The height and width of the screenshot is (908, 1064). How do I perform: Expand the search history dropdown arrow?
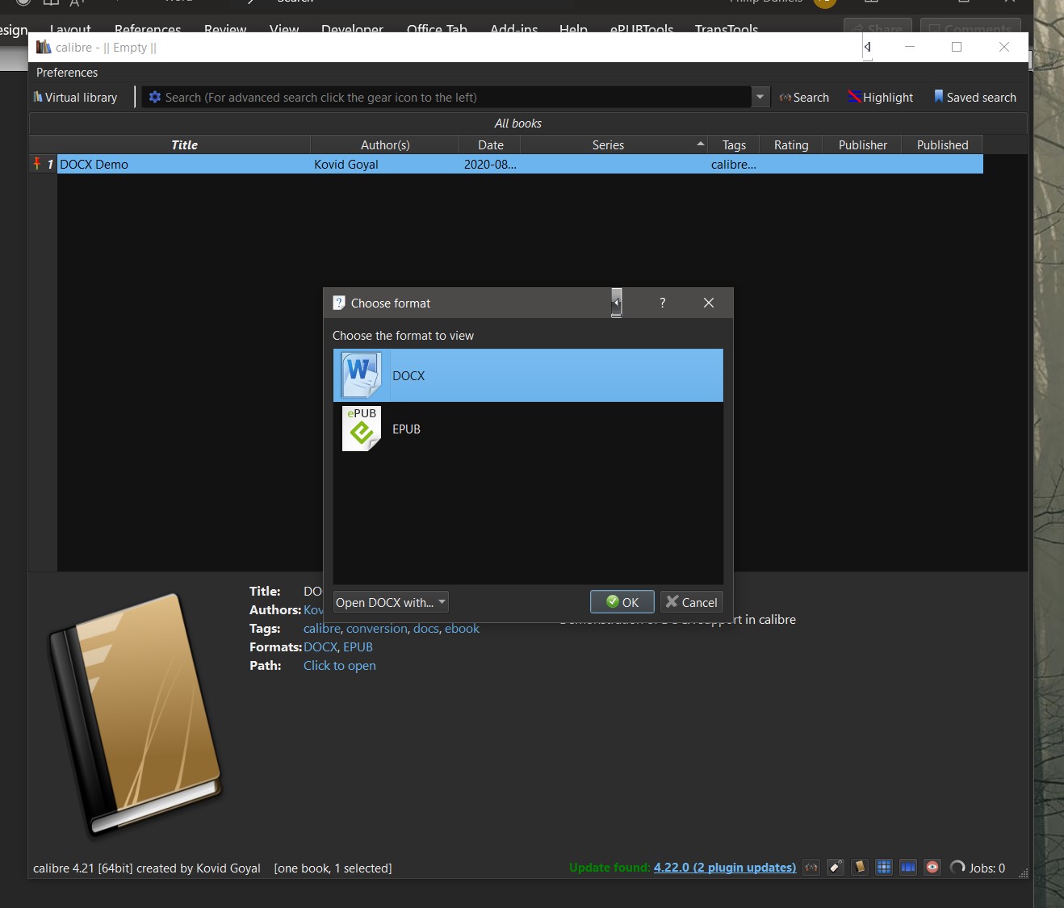coord(760,97)
